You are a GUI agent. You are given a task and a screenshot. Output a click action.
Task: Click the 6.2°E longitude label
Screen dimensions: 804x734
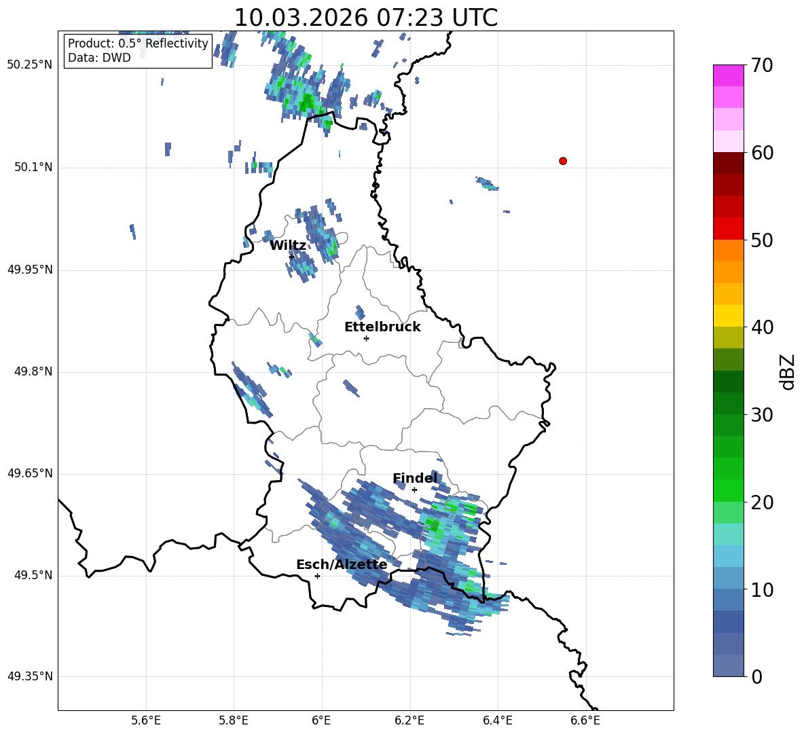pos(409,720)
